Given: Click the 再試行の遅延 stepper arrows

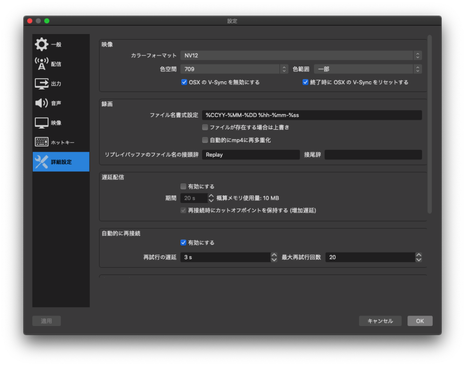Looking at the screenshot, I should [x=274, y=257].
